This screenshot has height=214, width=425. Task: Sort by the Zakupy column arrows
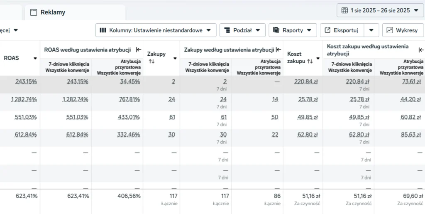point(151,61)
